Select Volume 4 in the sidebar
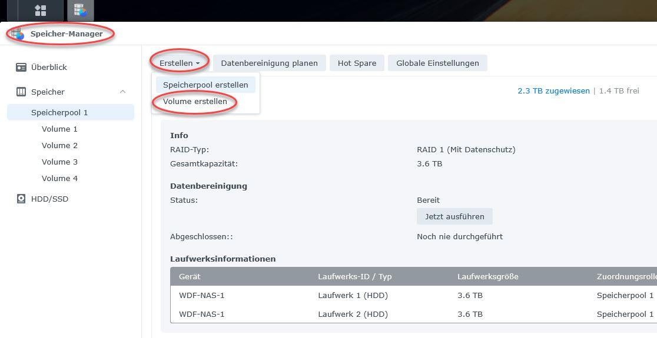This screenshot has height=338, width=657. 59,178
